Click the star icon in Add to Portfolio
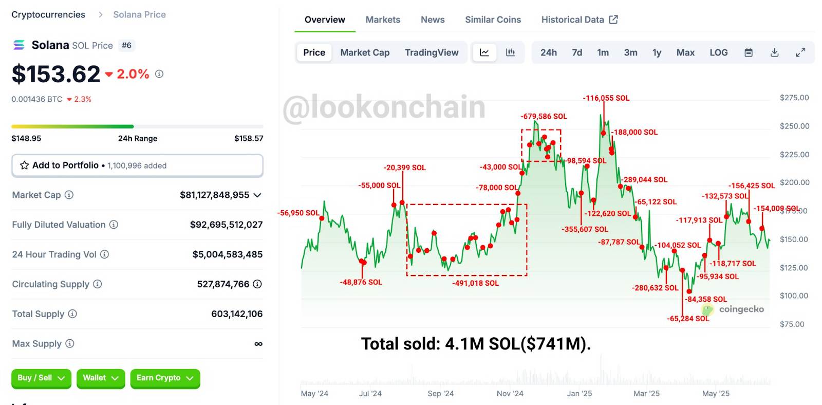822x405 pixels. point(24,165)
